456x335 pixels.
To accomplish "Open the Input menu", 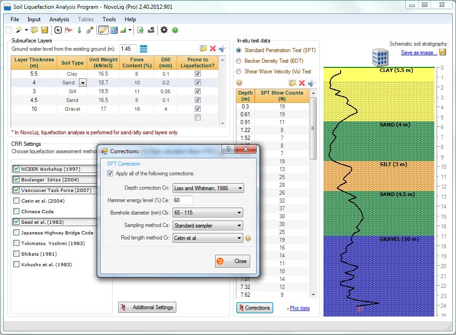I will tap(34, 19).
